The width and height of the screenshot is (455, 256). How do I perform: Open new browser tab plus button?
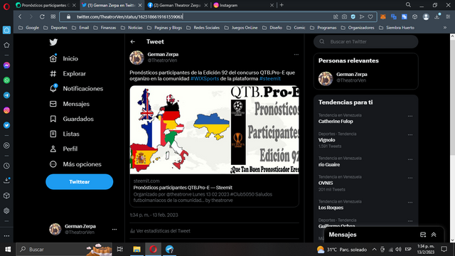pyautogui.click(x=282, y=5)
